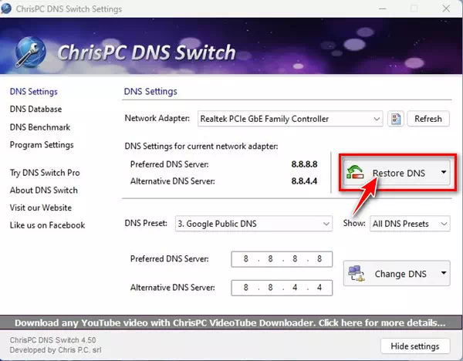Open the DNS Preset dropdown list
The height and width of the screenshot is (361, 463).
coord(254,224)
